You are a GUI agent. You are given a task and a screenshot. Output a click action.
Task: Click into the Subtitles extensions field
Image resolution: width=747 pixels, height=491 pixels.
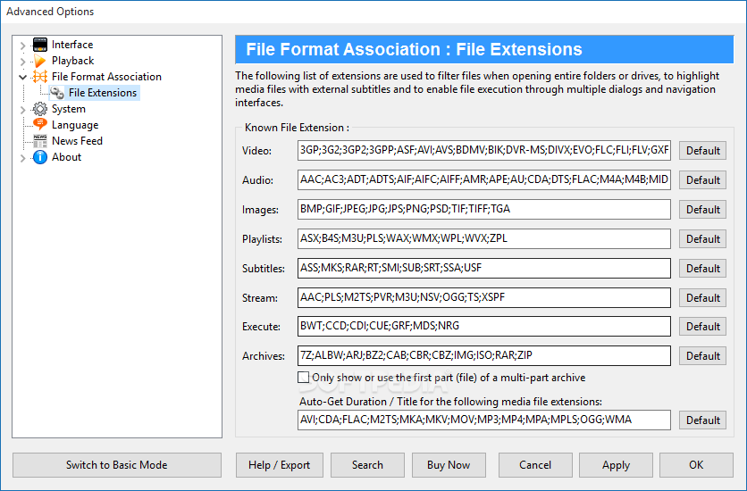[484, 269]
